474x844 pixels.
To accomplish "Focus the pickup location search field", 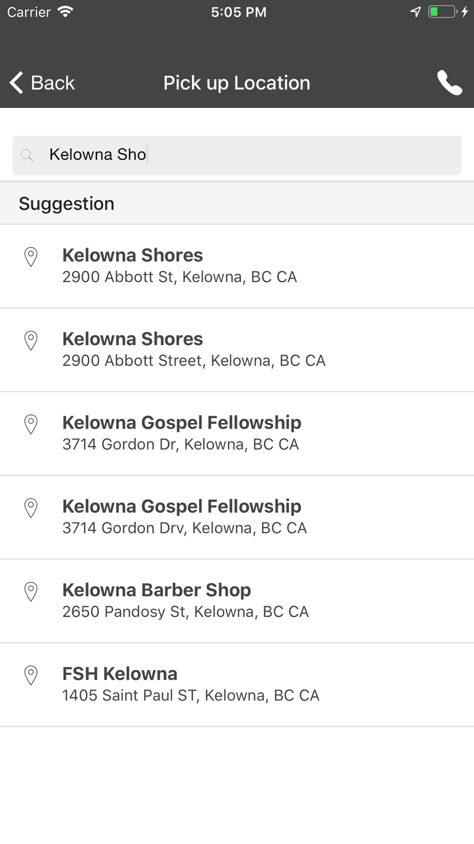I will point(237,155).
